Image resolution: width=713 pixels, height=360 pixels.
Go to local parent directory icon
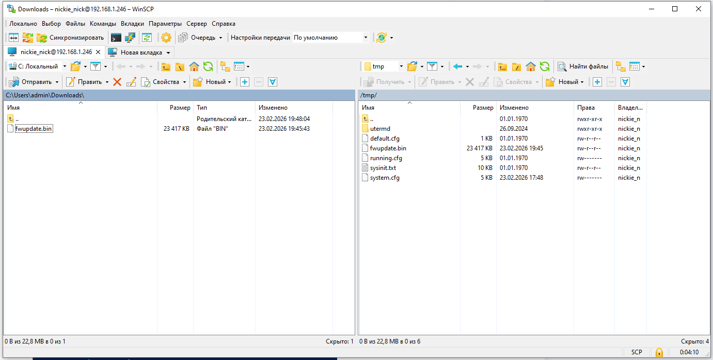[x=166, y=66]
